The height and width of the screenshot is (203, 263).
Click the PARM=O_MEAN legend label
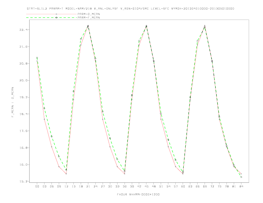tap(89, 14)
